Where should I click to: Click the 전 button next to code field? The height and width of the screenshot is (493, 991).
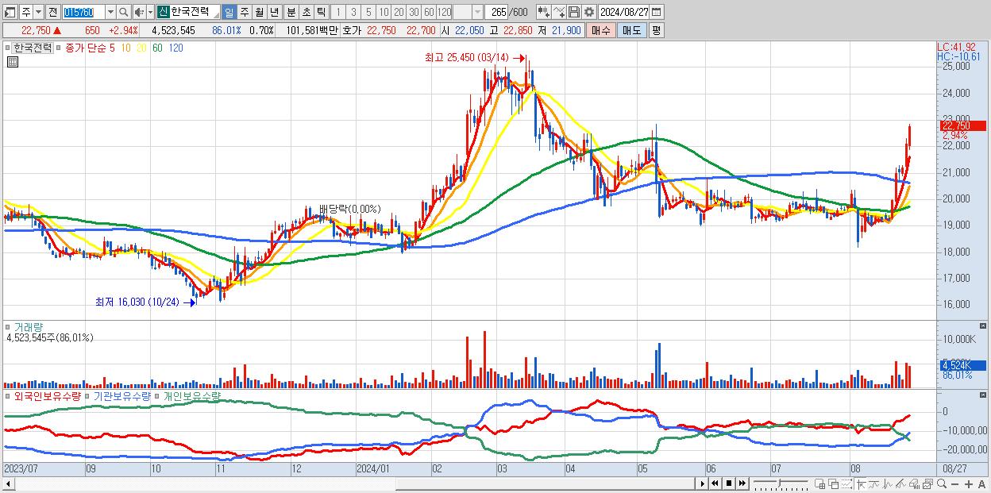(x=53, y=12)
